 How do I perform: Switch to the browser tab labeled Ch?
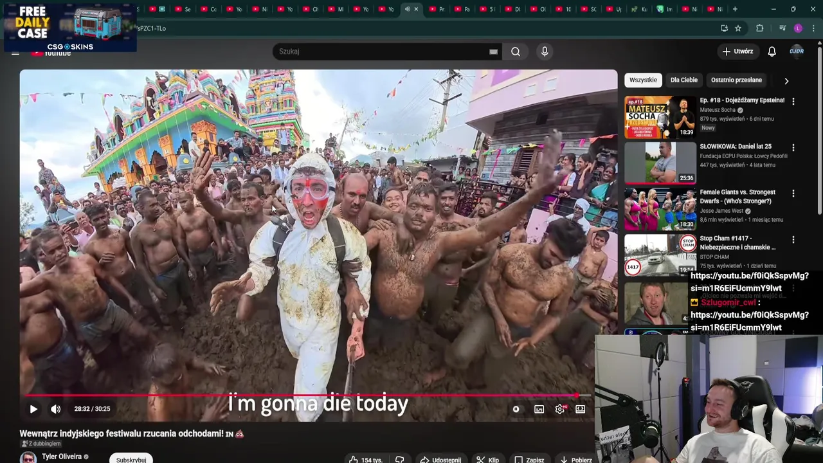pos(309,9)
